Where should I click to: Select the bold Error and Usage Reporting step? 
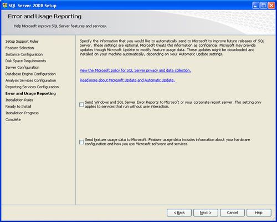[x=30, y=93]
